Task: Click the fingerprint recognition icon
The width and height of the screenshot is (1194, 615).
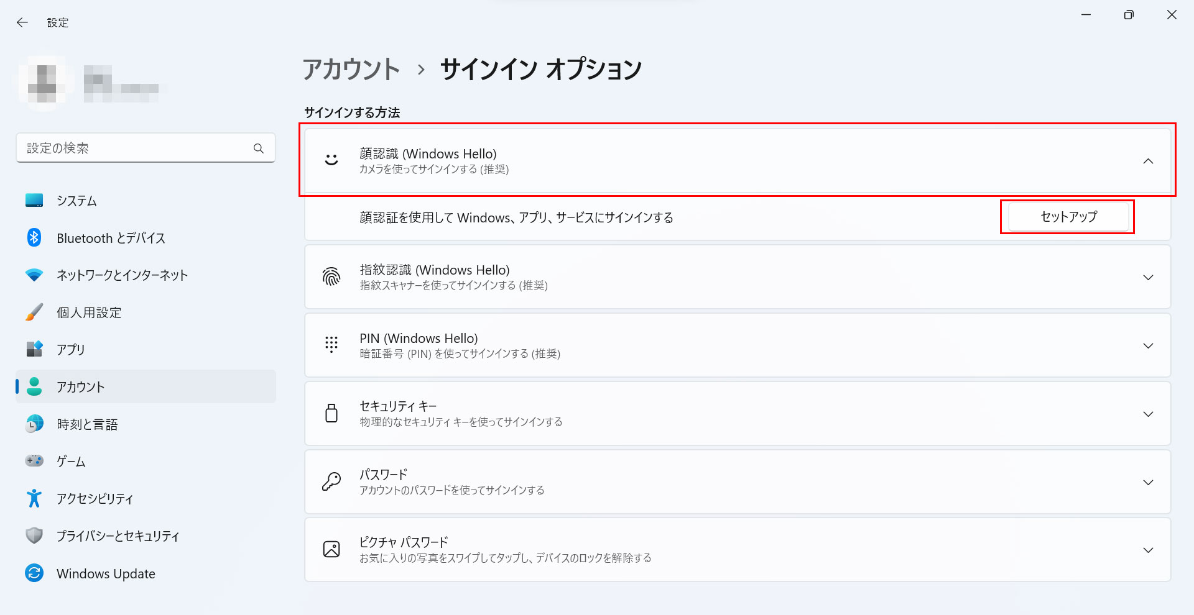Action: pyautogui.click(x=331, y=276)
